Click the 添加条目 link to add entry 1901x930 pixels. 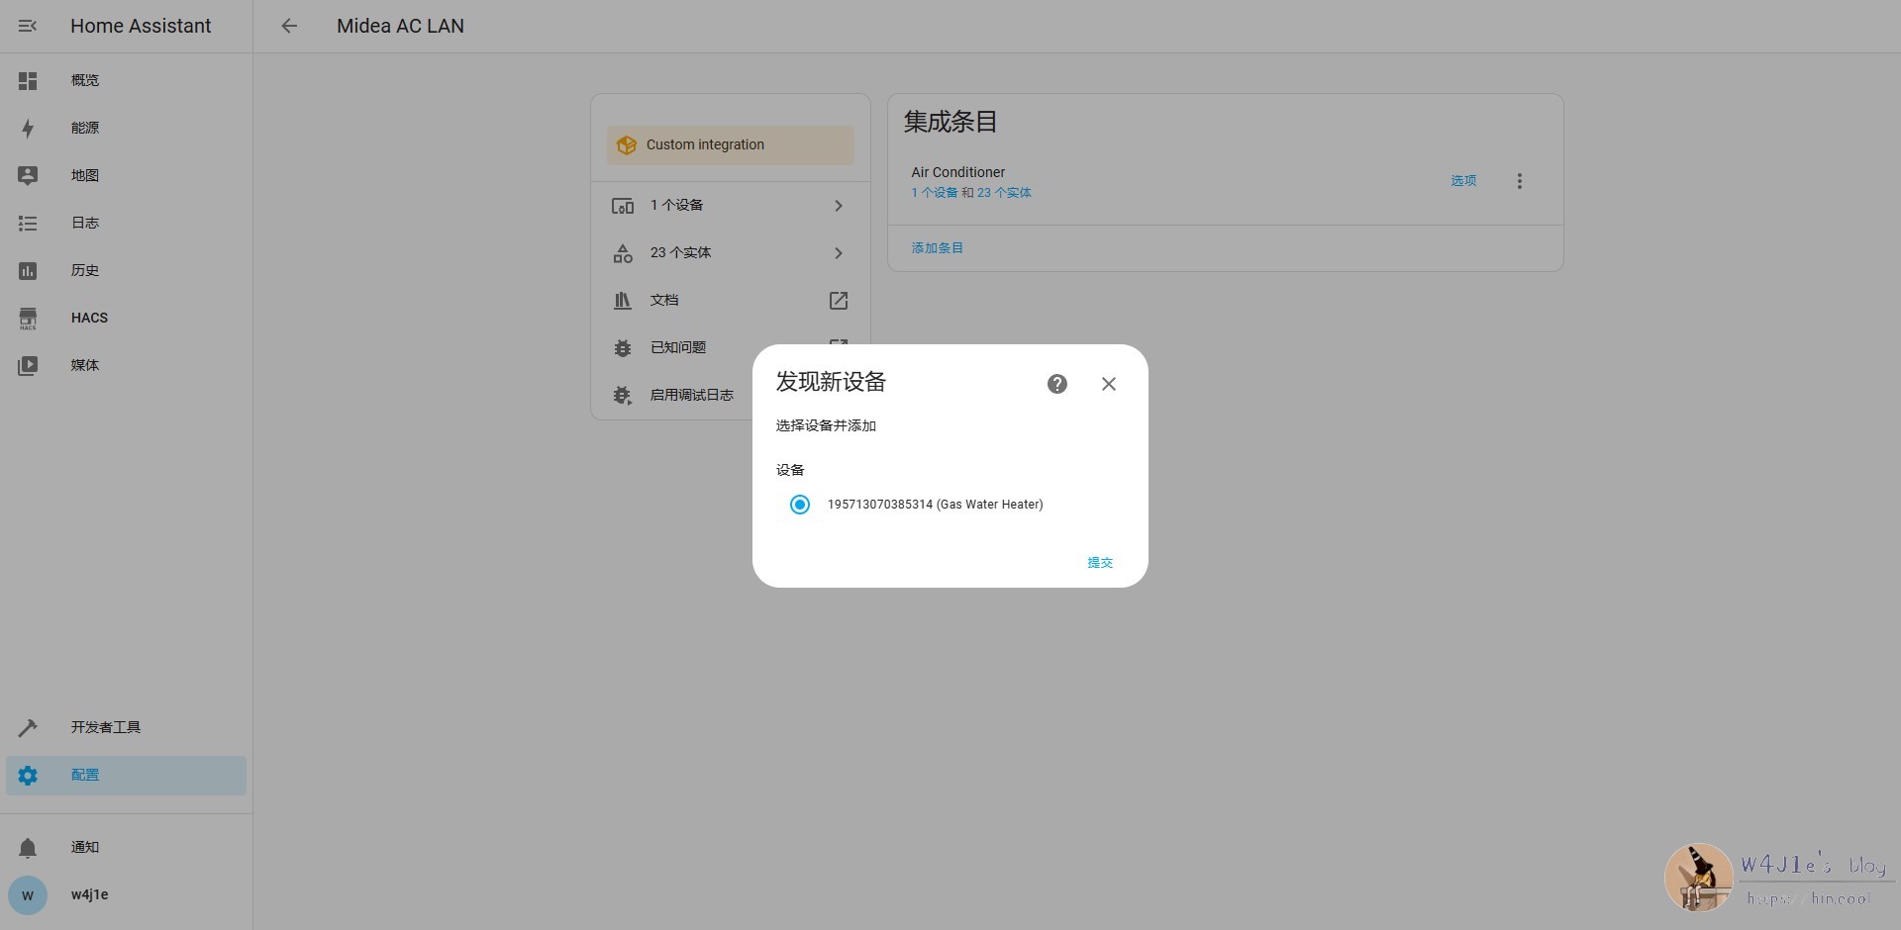click(x=937, y=247)
